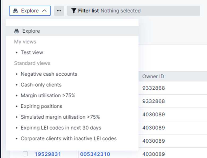Open the Filter list field

(x=133, y=11)
